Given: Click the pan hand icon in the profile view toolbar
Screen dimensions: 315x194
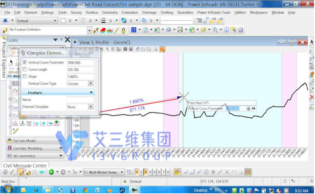Looking at the screenshot, I should tap(138, 49).
